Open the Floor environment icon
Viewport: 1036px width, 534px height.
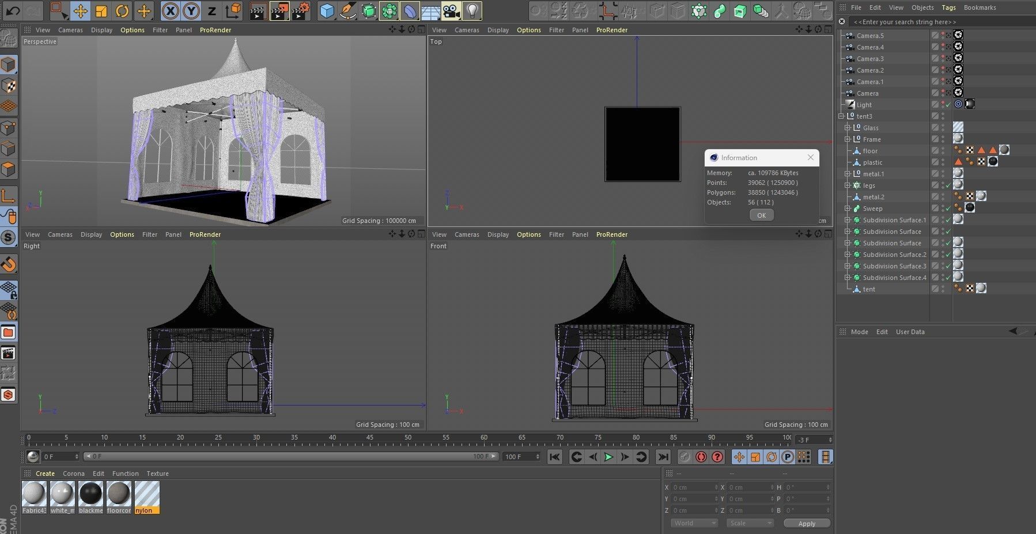point(431,11)
